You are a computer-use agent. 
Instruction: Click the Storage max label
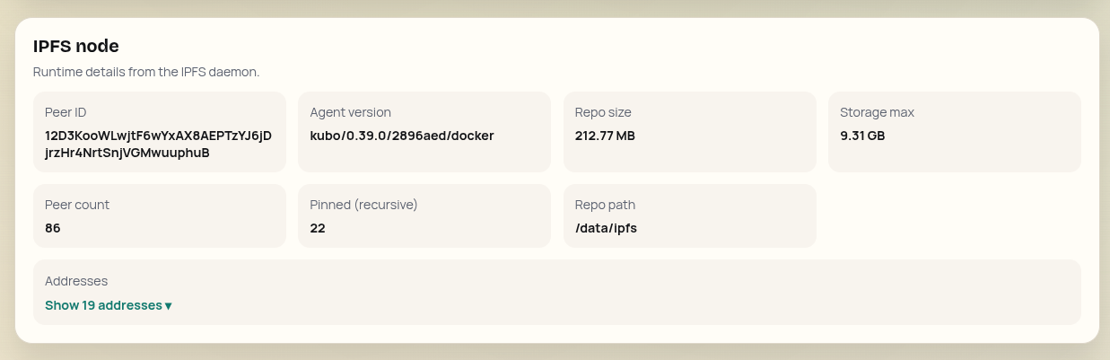[x=877, y=112]
